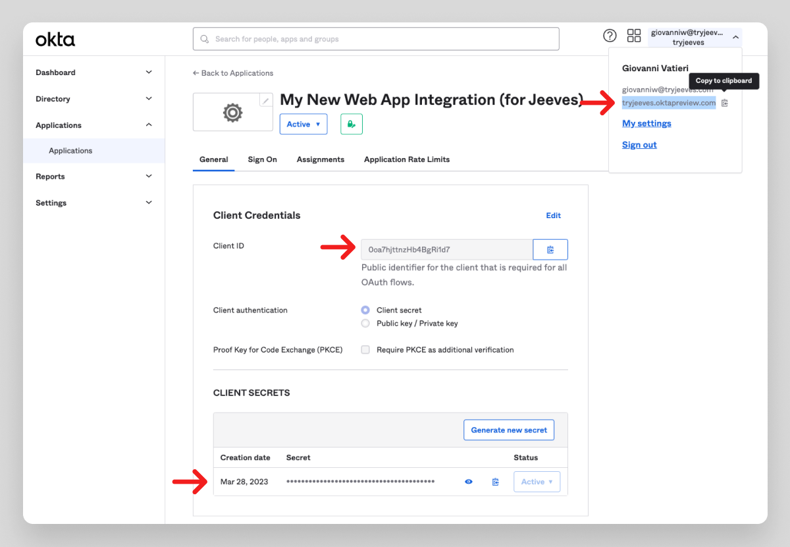Select Public key / Private key option

[365, 324]
